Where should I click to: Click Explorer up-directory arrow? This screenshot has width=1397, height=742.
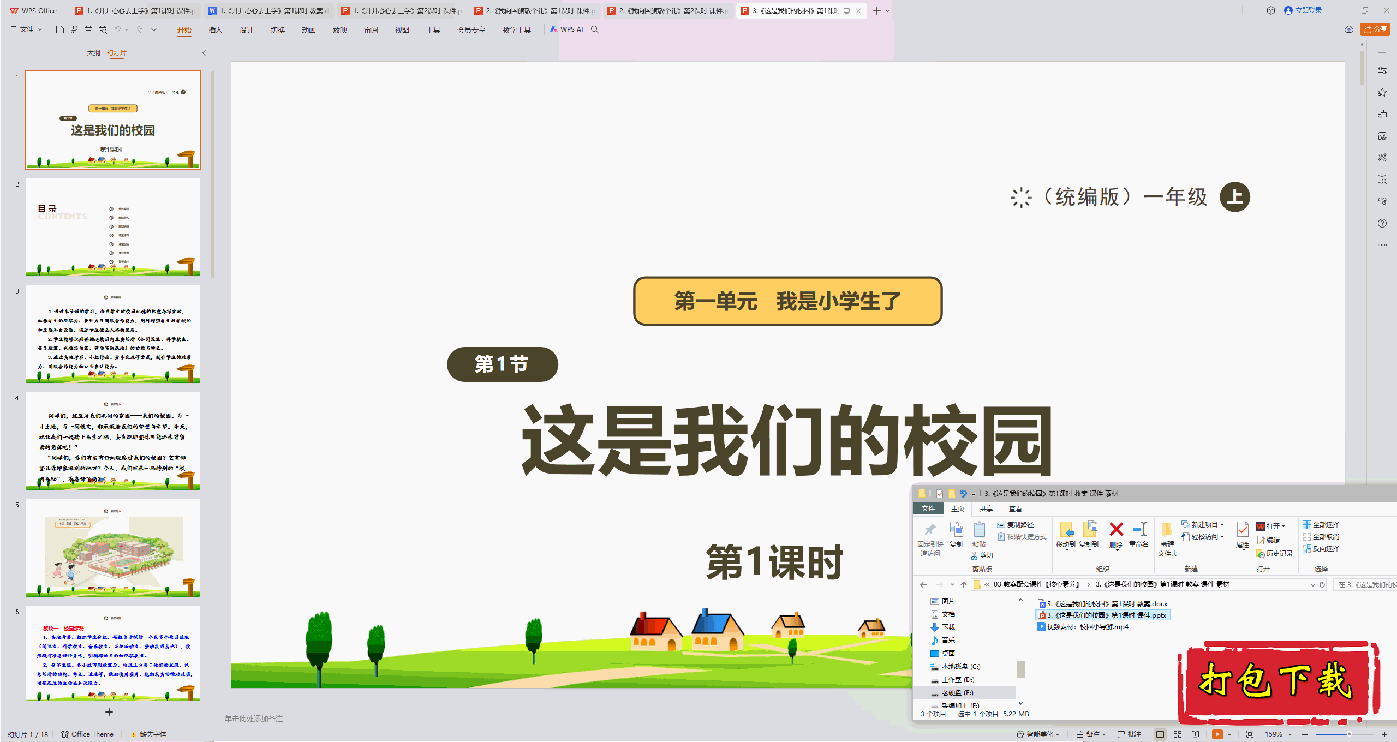coord(964,585)
